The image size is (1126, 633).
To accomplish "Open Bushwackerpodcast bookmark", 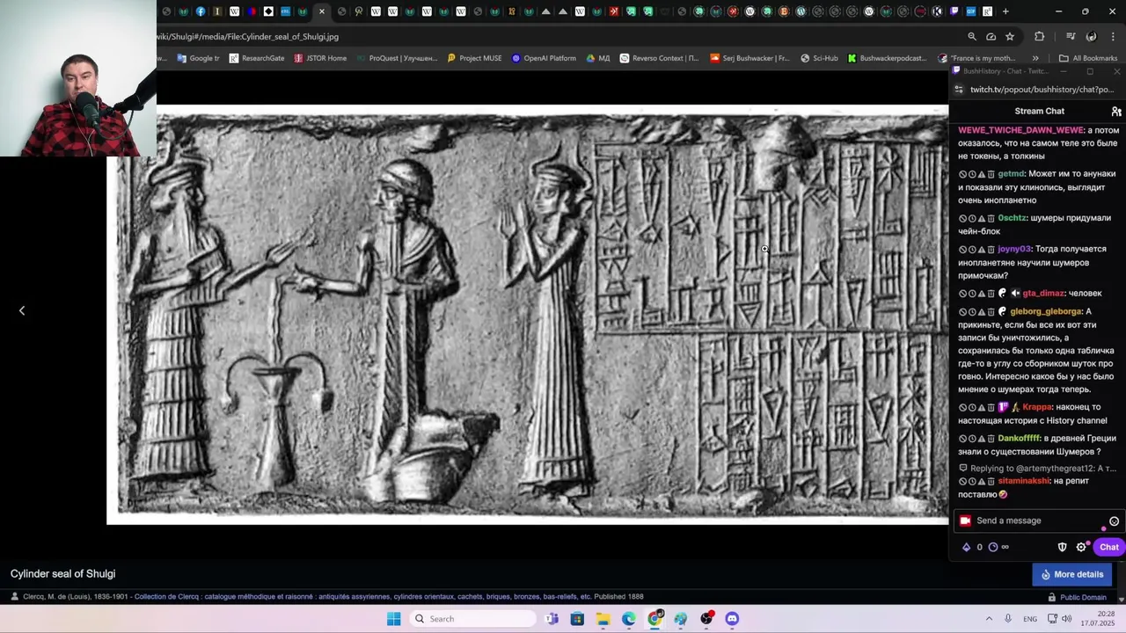I will (887, 58).
